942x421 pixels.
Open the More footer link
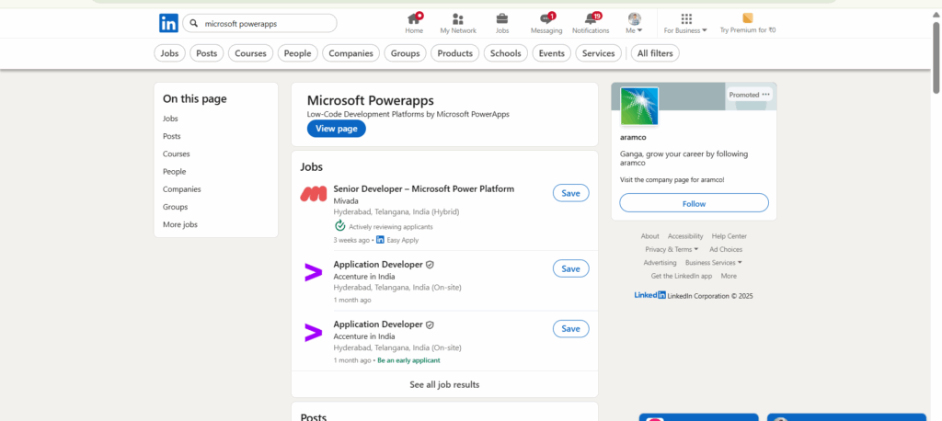pos(729,277)
